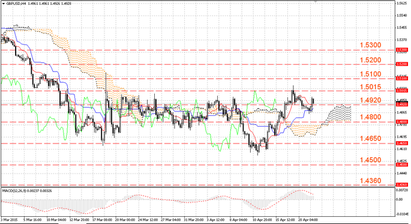
Task: Click the 5 Mar 16:00 time label
Action: (x=32, y=220)
